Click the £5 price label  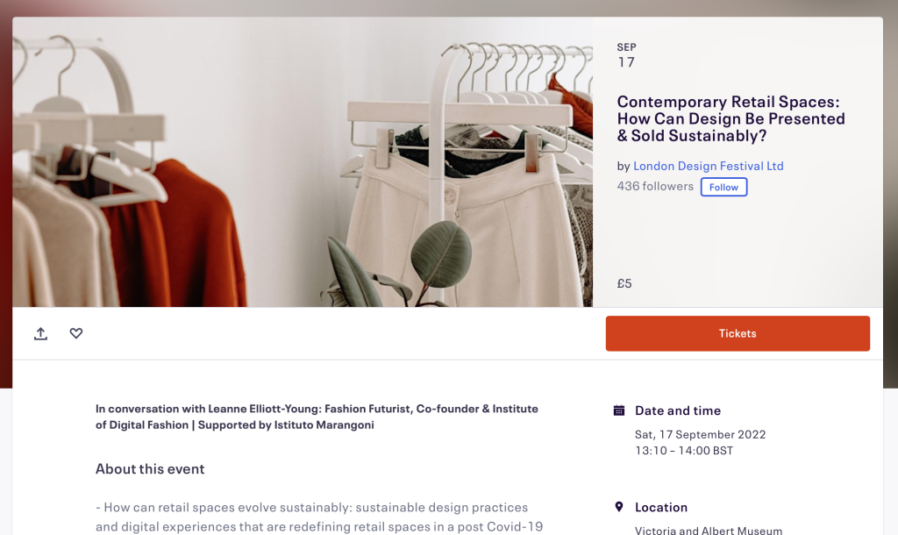[x=624, y=283]
